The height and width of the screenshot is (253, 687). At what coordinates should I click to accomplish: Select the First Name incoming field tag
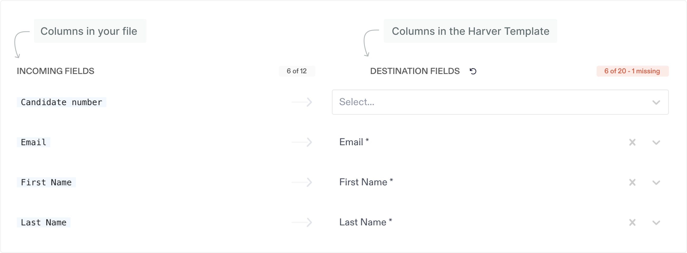point(46,182)
